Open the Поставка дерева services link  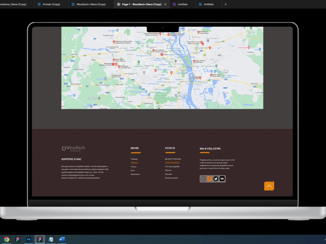coord(172,166)
